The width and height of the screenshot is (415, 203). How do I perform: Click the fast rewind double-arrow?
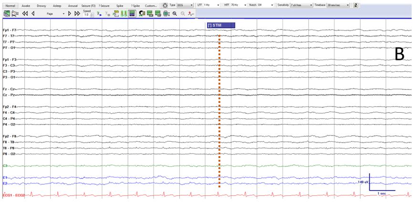(x=25, y=13)
